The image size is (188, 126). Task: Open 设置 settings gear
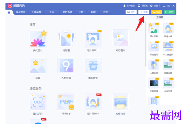pyautogui.click(x=154, y=5)
